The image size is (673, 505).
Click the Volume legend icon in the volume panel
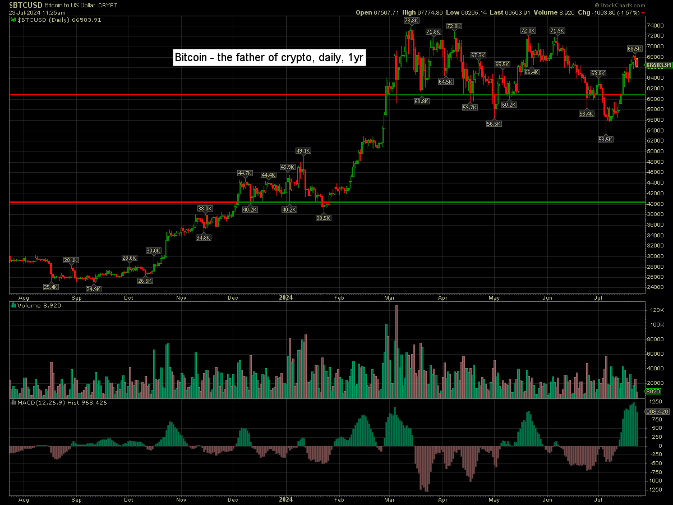(13, 305)
